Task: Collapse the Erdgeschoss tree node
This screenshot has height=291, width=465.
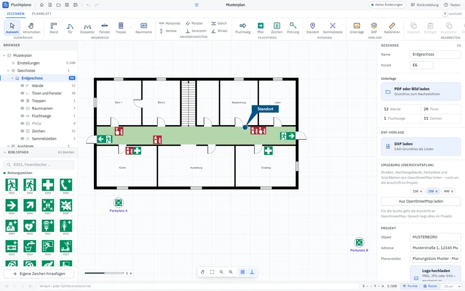Action: pyautogui.click(x=13, y=78)
